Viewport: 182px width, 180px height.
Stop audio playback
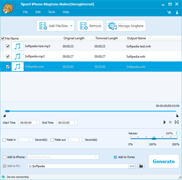pyautogui.click(x=170, y=122)
